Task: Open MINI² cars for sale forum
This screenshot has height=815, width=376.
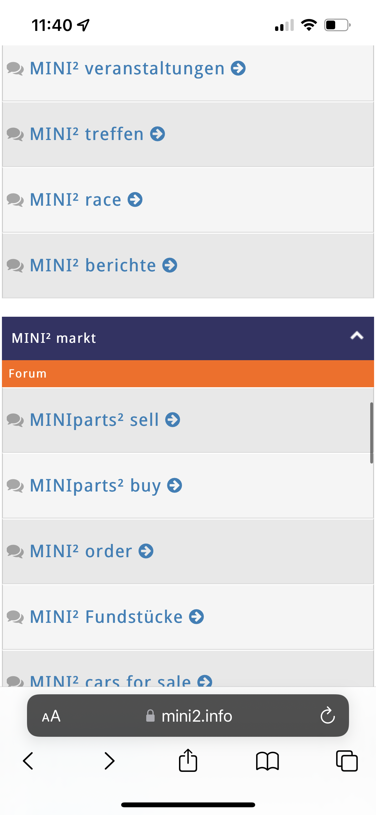Action: pyautogui.click(x=110, y=680)
